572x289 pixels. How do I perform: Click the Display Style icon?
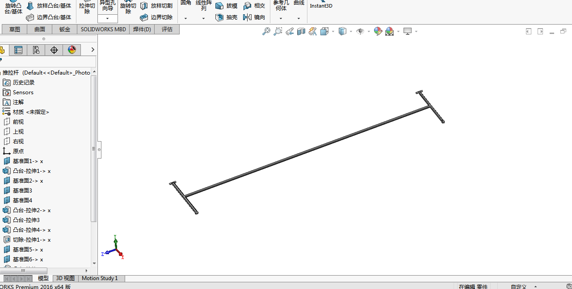click(343, 31)
